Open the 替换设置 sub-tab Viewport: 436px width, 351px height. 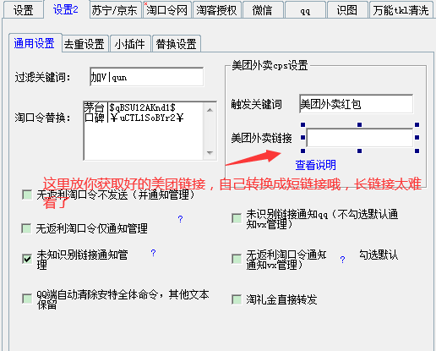(176, 44)
